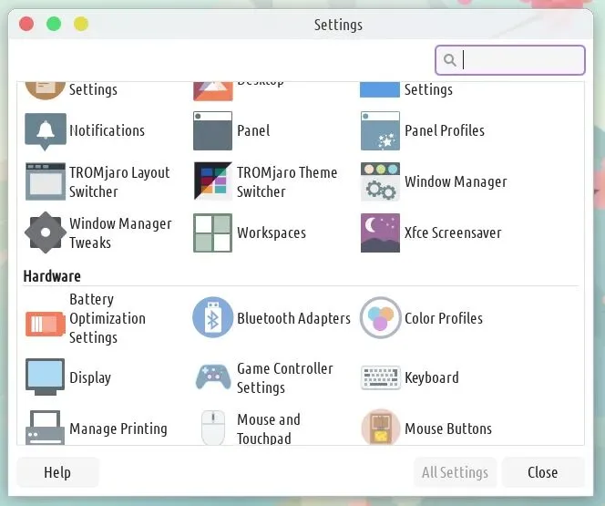Click the Bluetooth Adapters label
This screenshot has width=605, height=506.
tap(293, 318)
